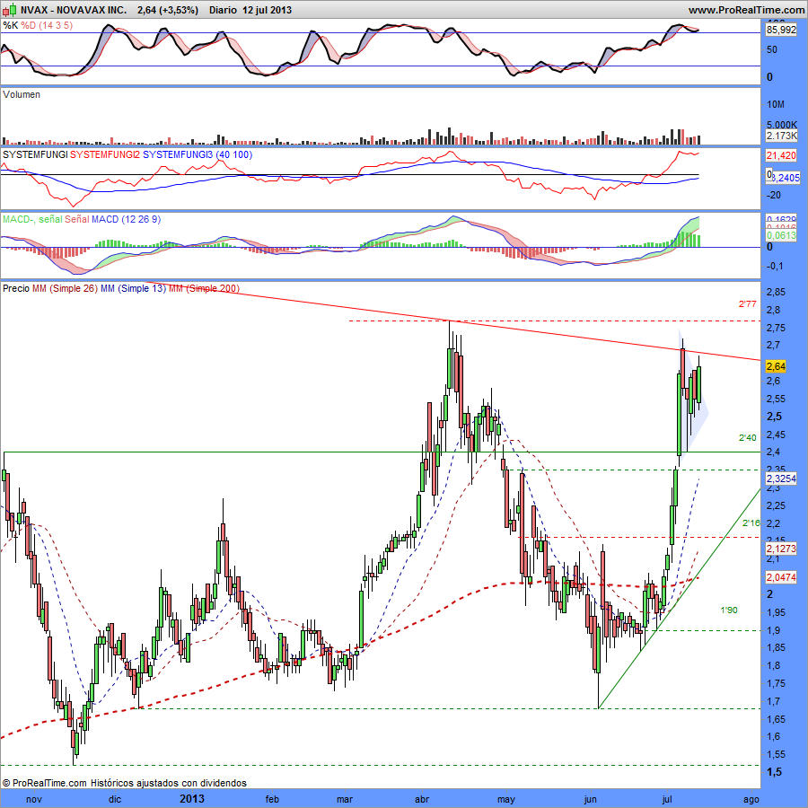
Task: Click the 'Diario' timeframe label
Action: tap(224, 10)
